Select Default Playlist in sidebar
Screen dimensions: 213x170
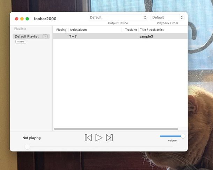pyautogui.click(x=27, y=36)
